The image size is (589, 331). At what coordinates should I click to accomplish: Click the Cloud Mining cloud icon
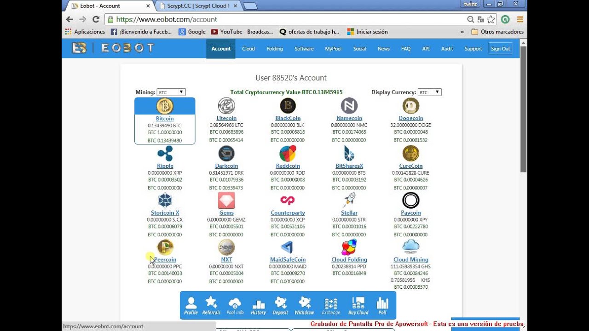411,247
